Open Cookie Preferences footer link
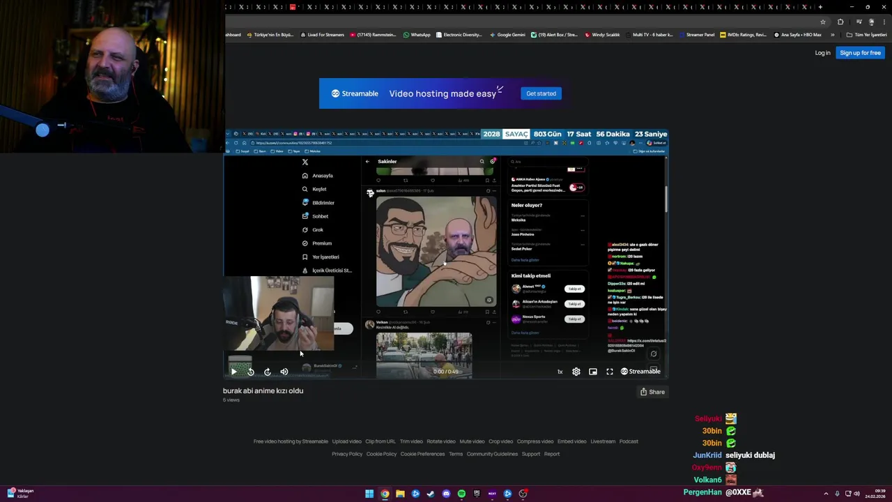This screenshot has width=892, height=502. tap(422, 454)
